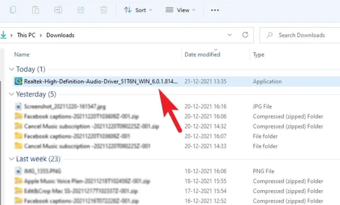Open the address bar history dropdown
The image size is (340, 205).
coord(229,35)
